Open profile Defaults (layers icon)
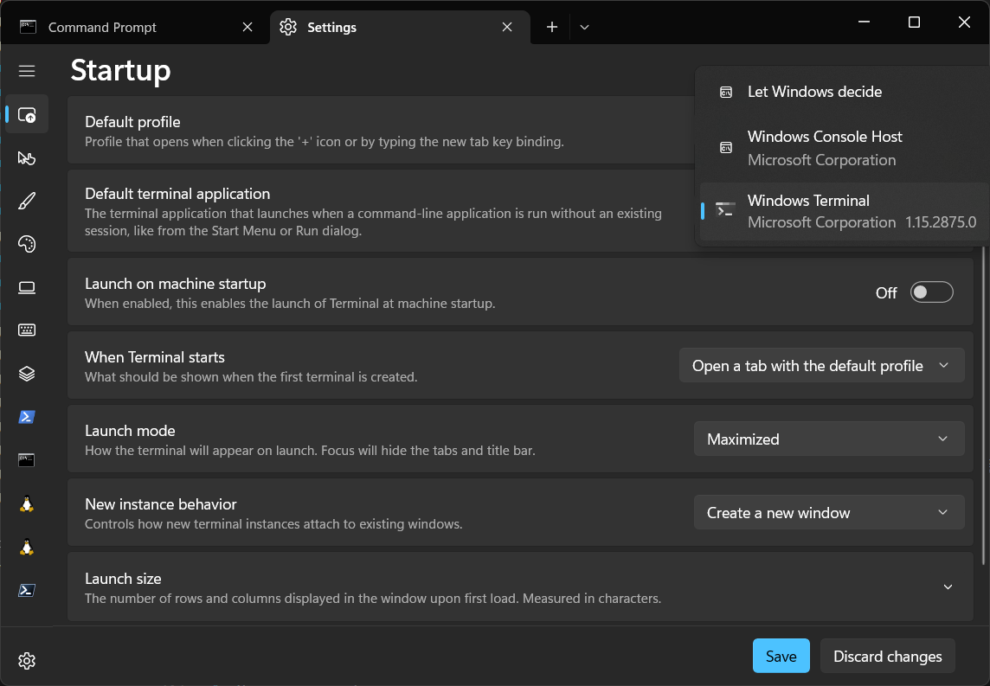The height and width of the screenshot is (686, 990). 27,374
